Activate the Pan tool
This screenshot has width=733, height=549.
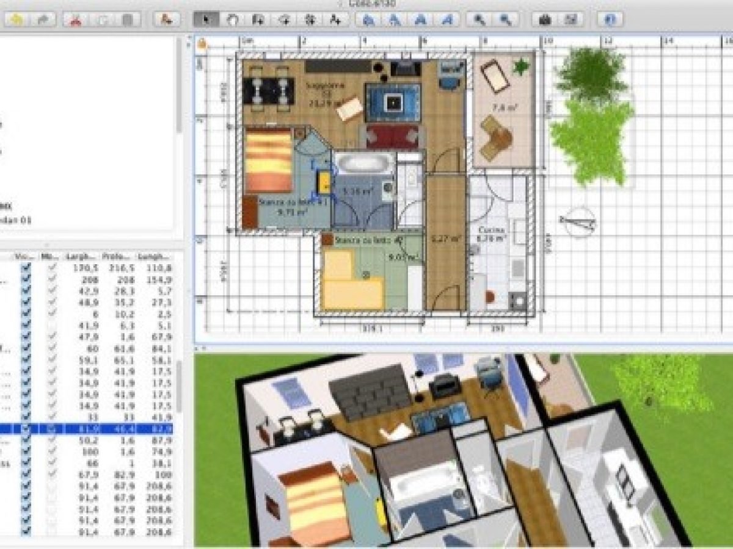point(233,20)
